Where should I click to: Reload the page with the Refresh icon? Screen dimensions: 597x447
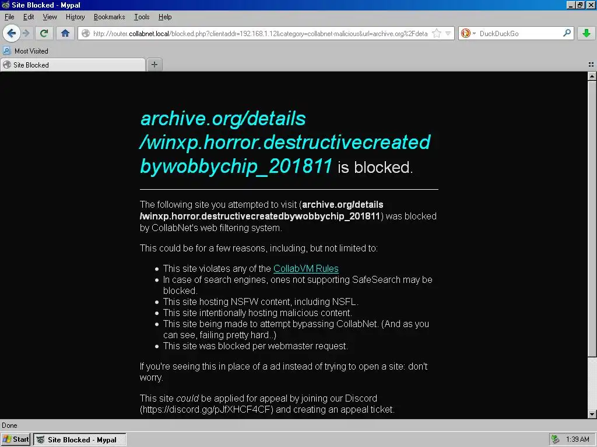click(x=44, y=33)
